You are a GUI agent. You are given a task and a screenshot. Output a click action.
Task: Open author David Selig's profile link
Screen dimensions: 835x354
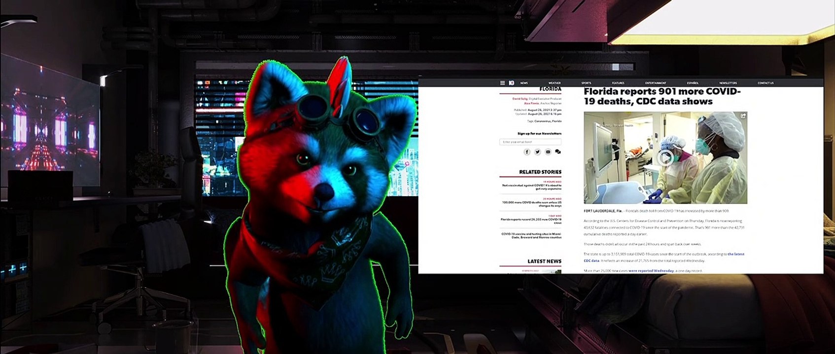[x=520, y=99]
